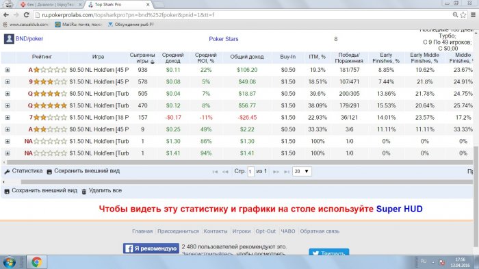The width and height of the screenshot is (479, 269).
Task: Sort by the Buy-In column header
Action: (x=288, y=57)
